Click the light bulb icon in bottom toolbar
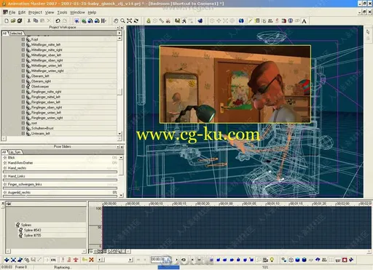Viewport: 373px width, 270px height. click(x=272, y=260)
